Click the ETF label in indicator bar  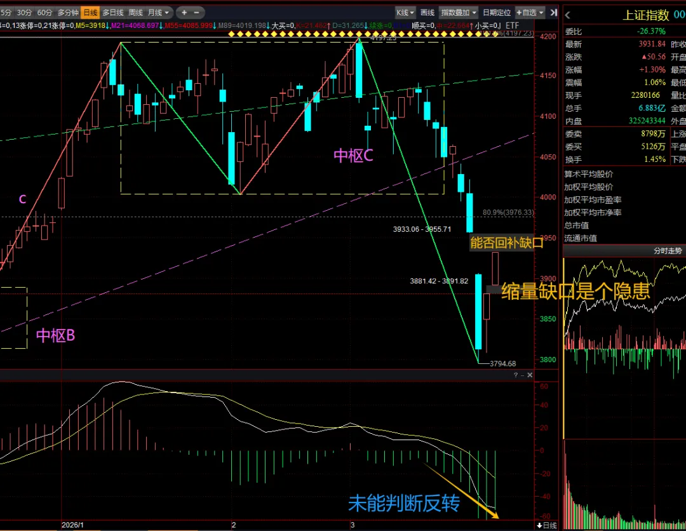pyautogui.click(x=513, y=26)
